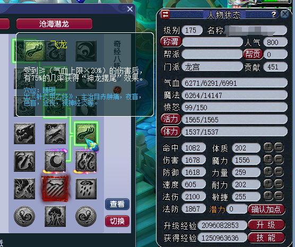295x247 pixels.
Task: Click the 查看 button
Action: click(117, 204)
